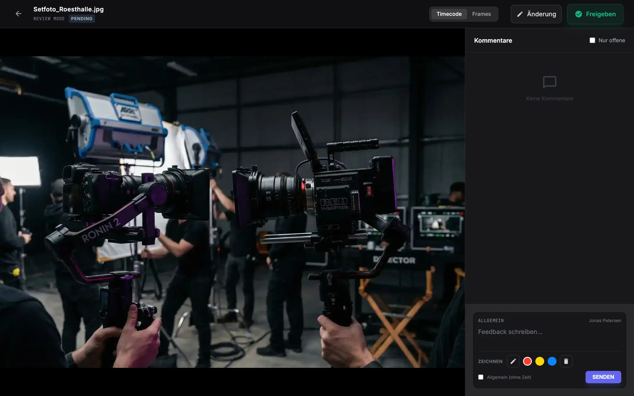Screen dimensions: 634x396
Task: Switch to Timecode mode
Action: pyautogui.click(x=449, y=14)
